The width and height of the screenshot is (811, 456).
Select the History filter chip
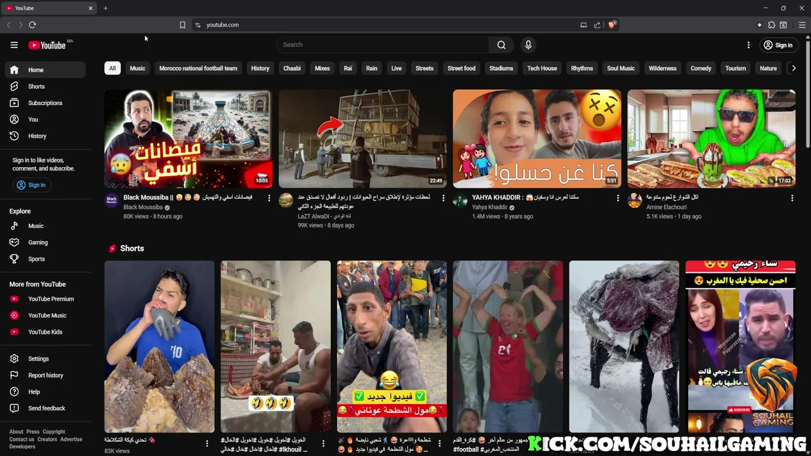260,68
